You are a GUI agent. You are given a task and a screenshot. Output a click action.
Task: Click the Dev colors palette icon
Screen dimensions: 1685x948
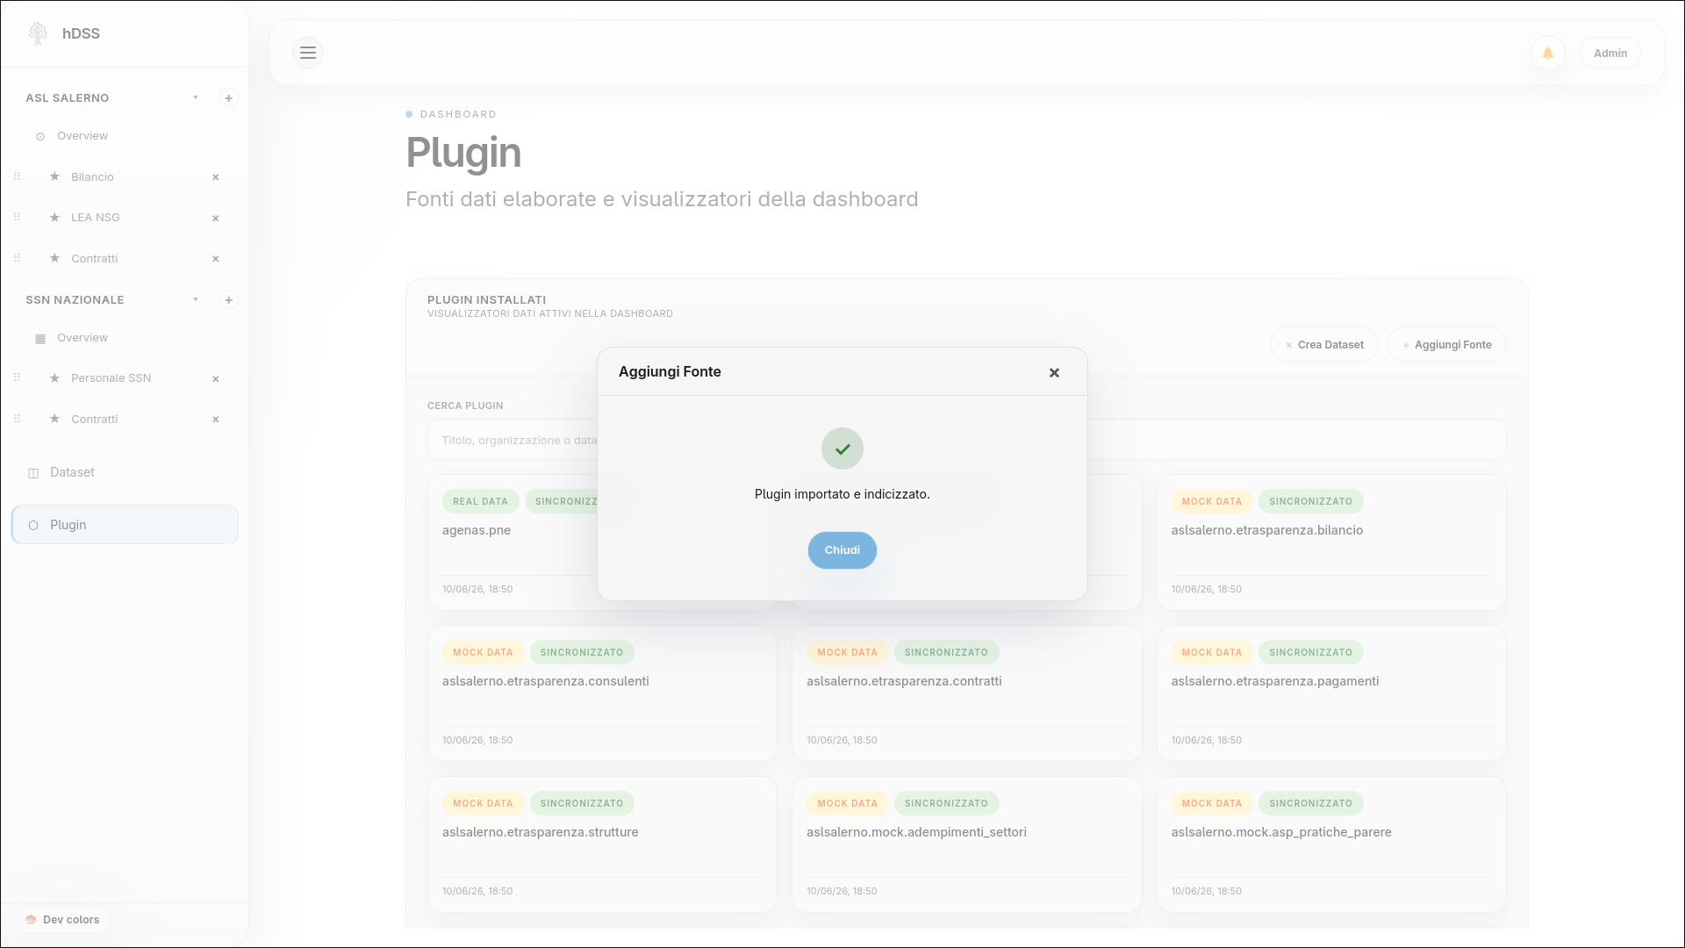coord(32,920)
